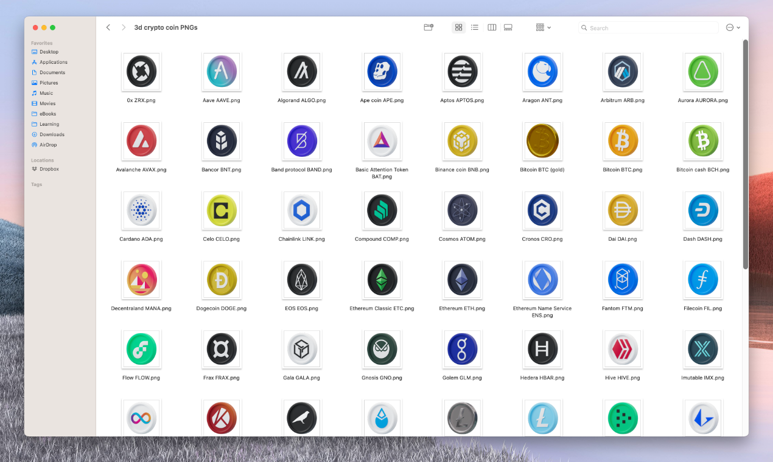
Task: Select the Compound COMP.png icon
Action: pyautogui.click(x=382, y=210)
